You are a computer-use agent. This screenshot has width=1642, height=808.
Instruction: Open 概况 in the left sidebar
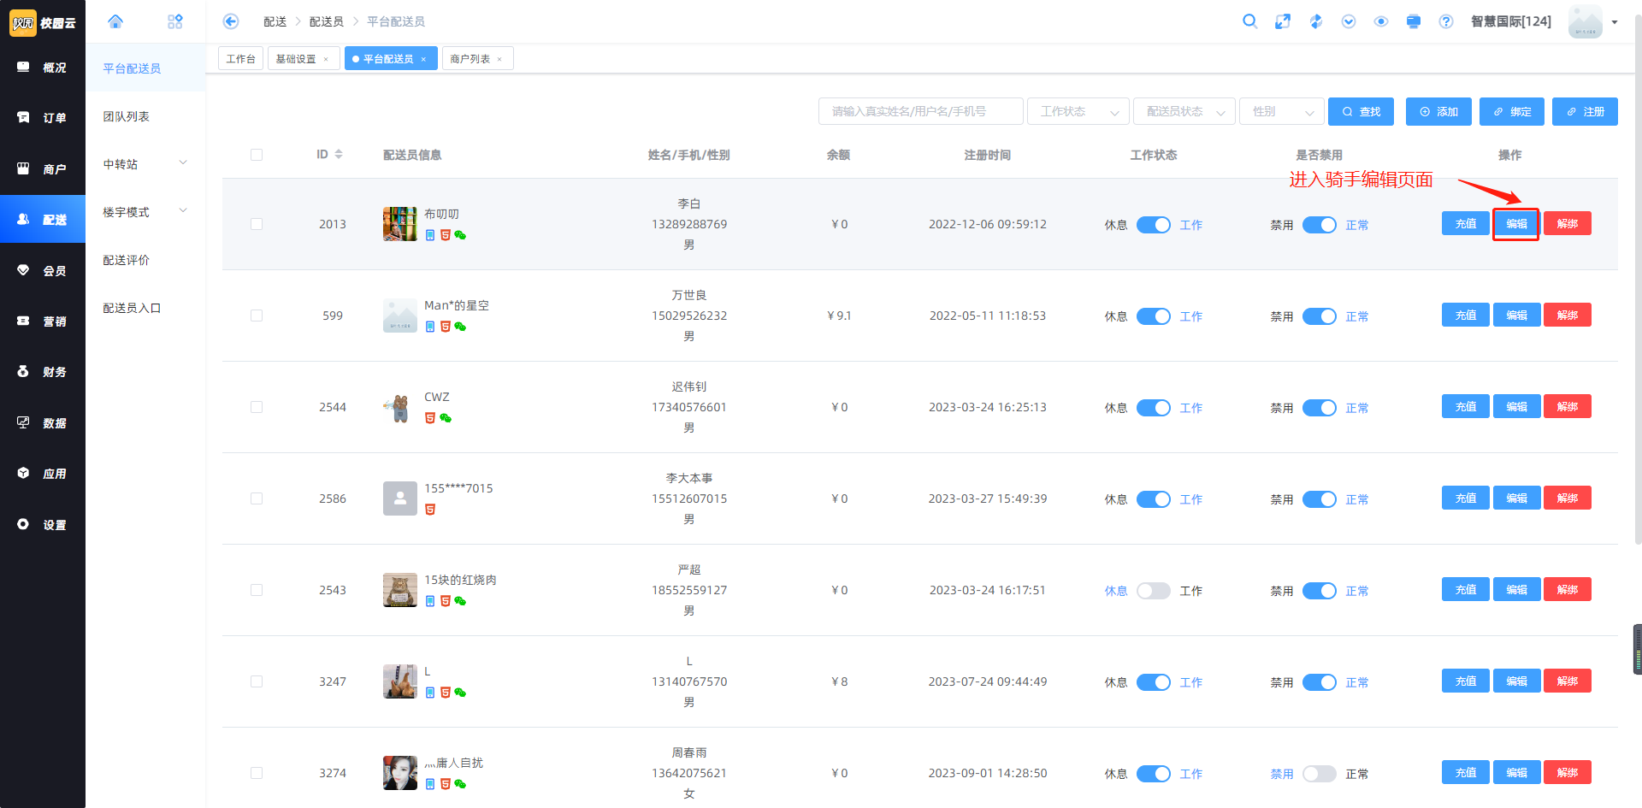(x=43, y=68)
